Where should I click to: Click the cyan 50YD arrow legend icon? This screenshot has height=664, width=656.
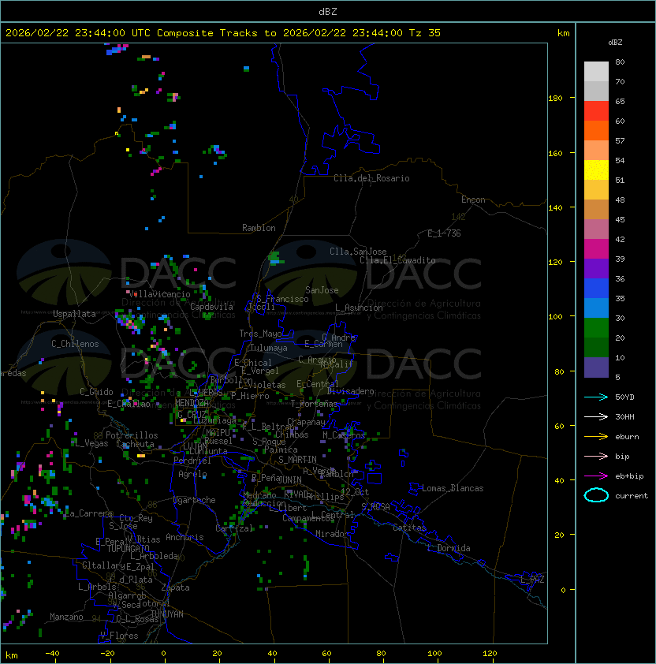pyautogui.click(x=596, y=397)
